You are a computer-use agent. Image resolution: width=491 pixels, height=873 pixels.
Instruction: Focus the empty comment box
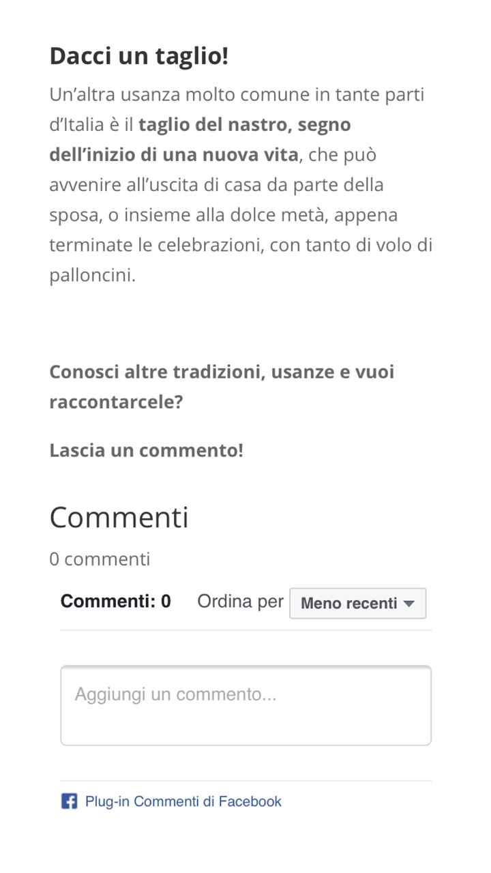(245, 704)
